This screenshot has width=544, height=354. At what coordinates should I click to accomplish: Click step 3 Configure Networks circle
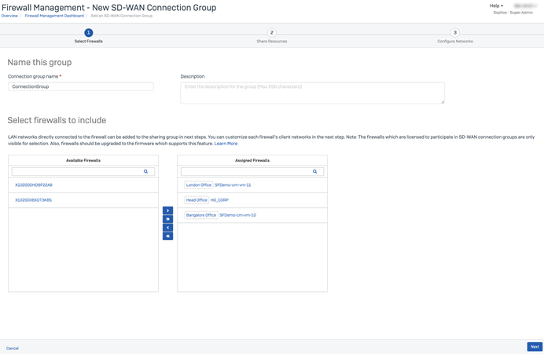tap(454, 33)
